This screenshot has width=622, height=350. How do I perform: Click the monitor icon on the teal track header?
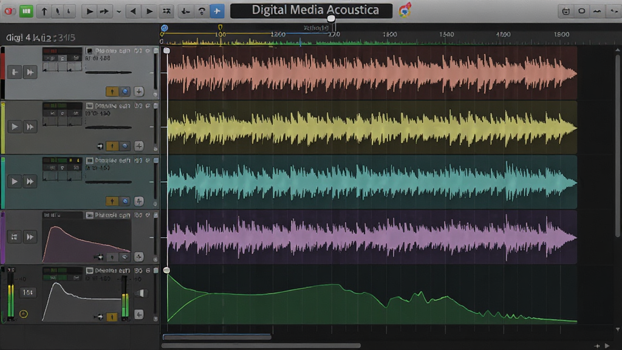point(89,160)
